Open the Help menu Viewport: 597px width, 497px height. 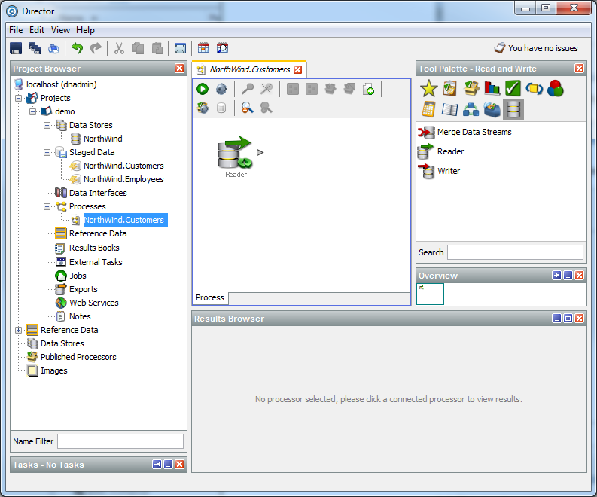85,30
